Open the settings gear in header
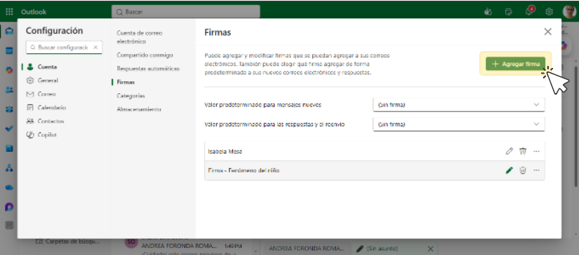This screenshot has height=255, width=579. pyautogui.click(x=549, y=12)
